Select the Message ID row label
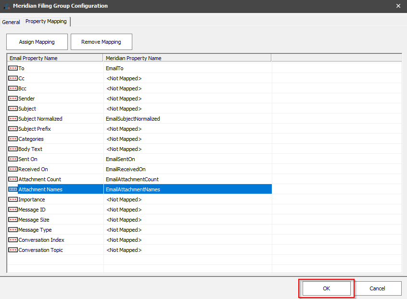The width and height of the screenshot is (407, 299). [x=32, y=210]
